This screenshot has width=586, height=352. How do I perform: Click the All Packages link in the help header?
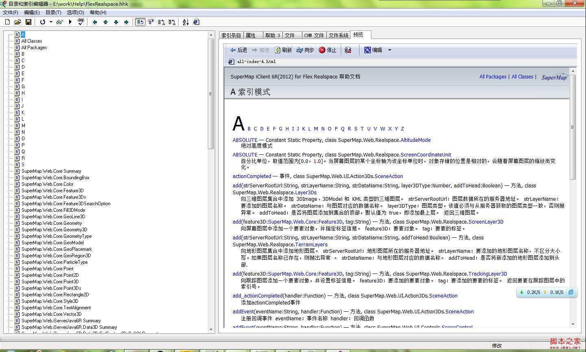pos(493,76)
